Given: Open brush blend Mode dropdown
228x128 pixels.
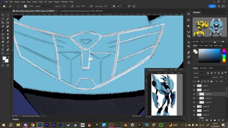Looking at the screenshot, I should (x=44, y=6).
